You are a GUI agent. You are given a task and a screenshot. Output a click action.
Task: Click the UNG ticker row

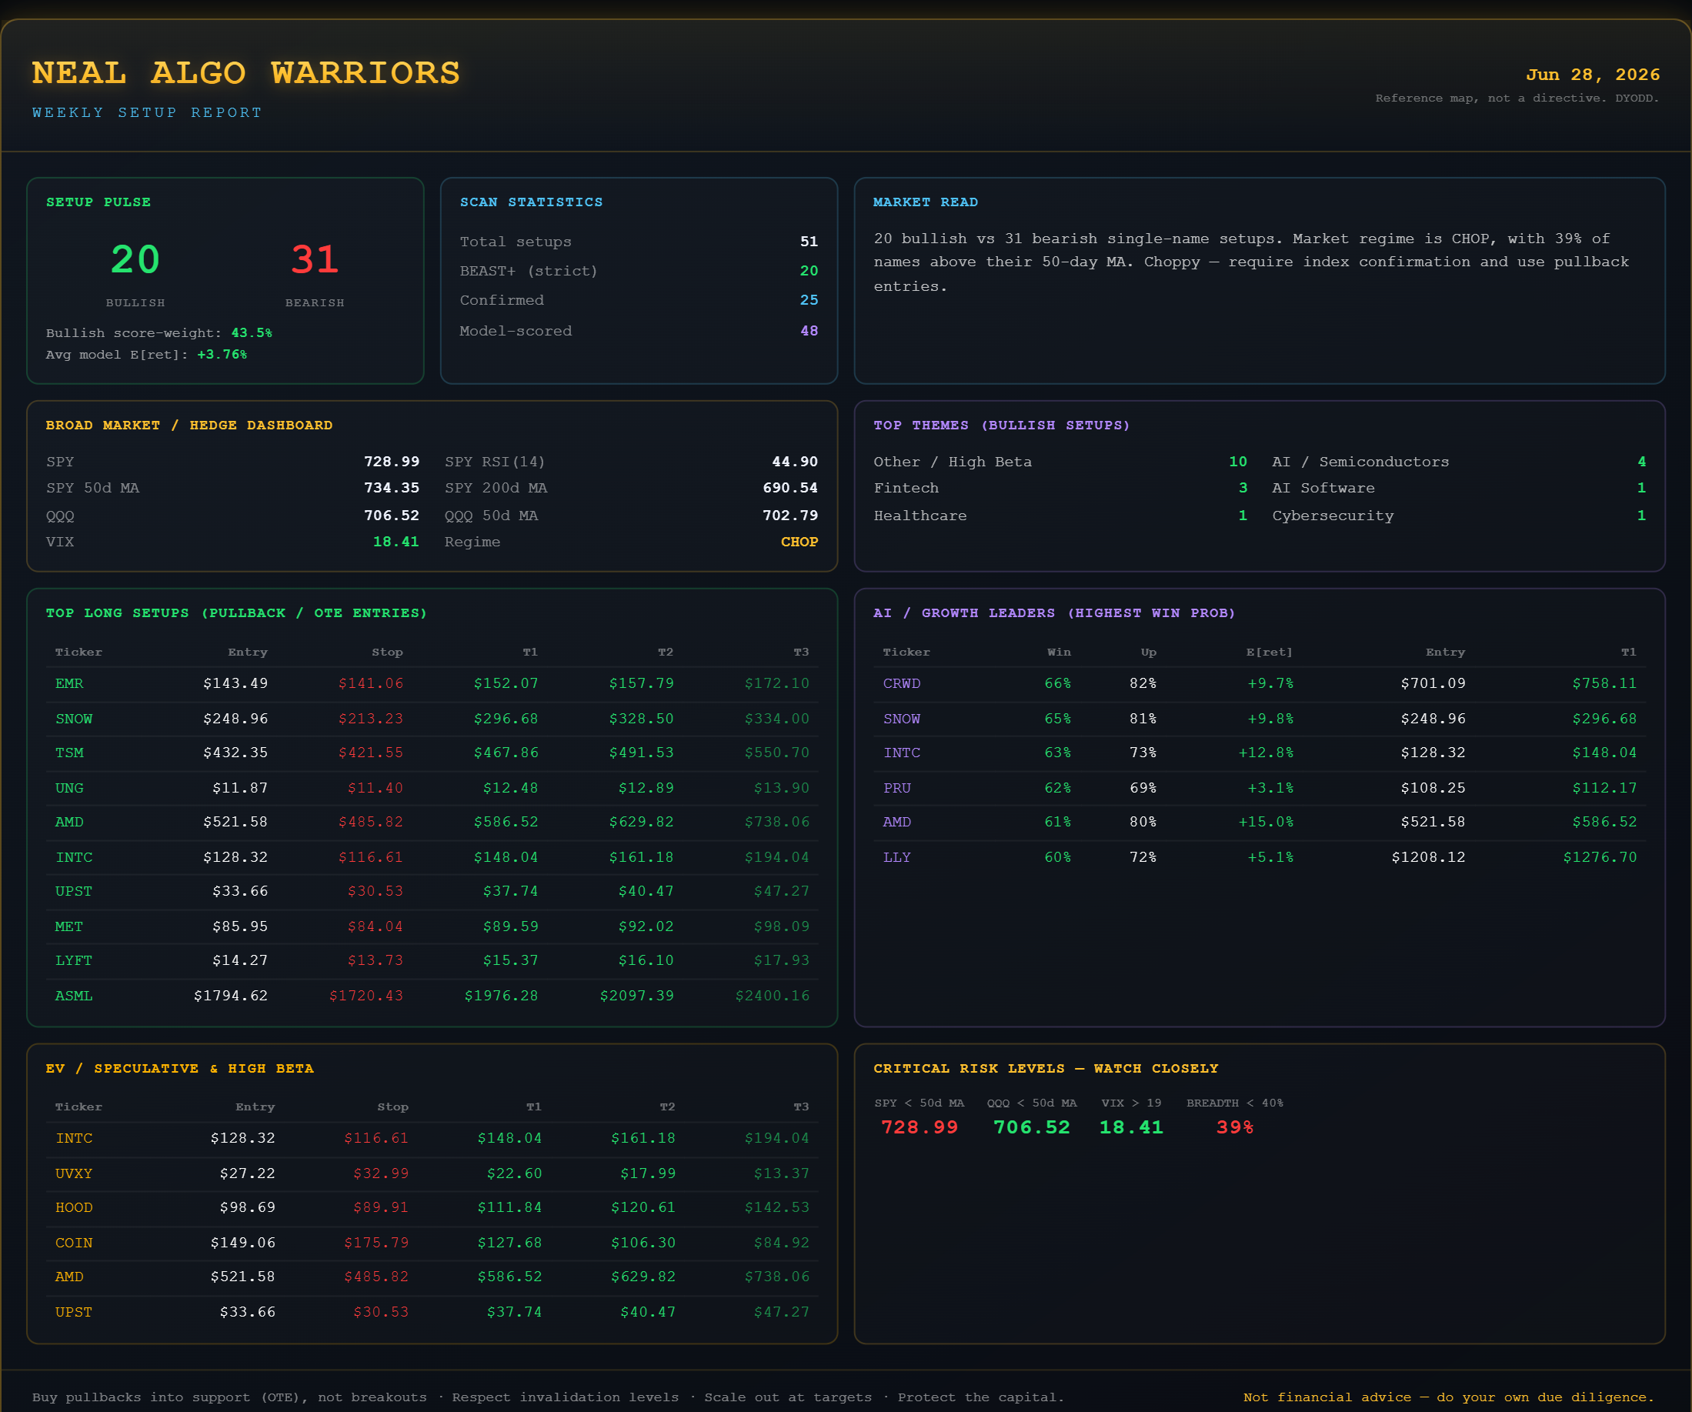click(432, 788)
